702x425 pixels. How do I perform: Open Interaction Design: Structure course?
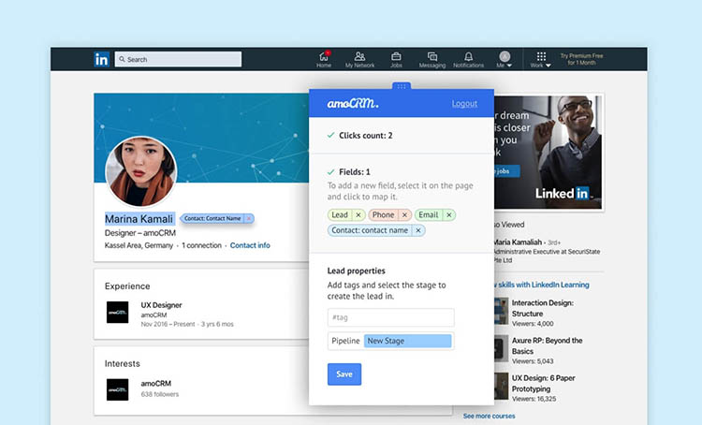pyautogui.click(x=543, y=308)
